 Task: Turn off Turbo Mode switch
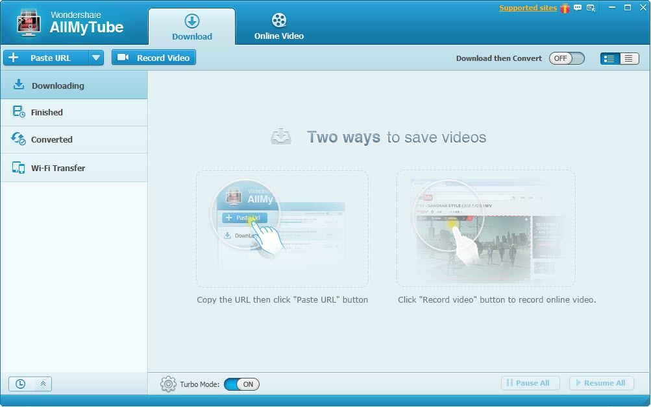pos(241,384)
